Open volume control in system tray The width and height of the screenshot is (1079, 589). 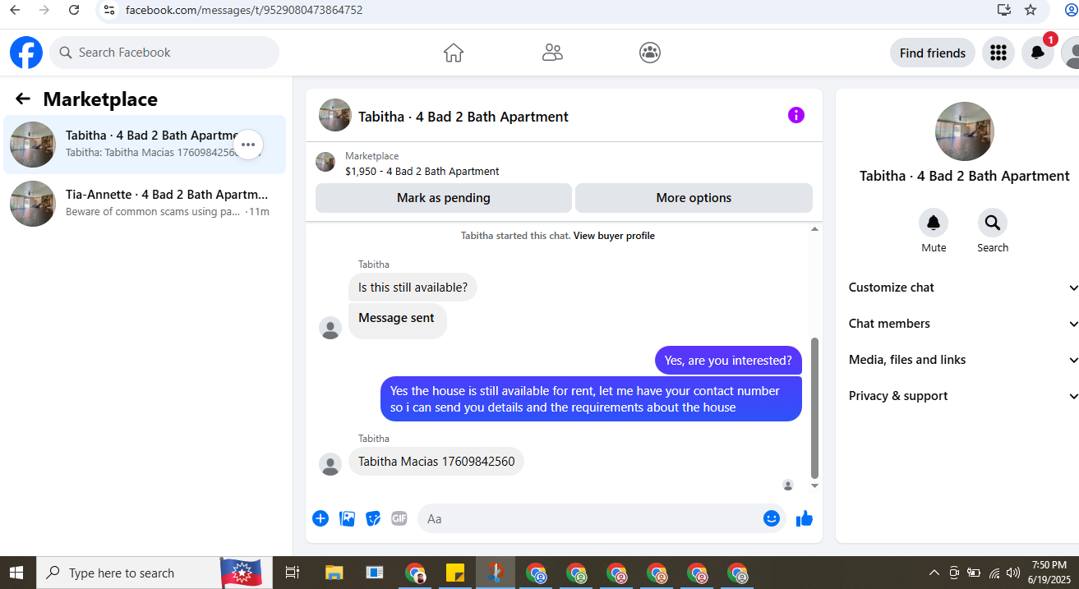click(1013, 573)
